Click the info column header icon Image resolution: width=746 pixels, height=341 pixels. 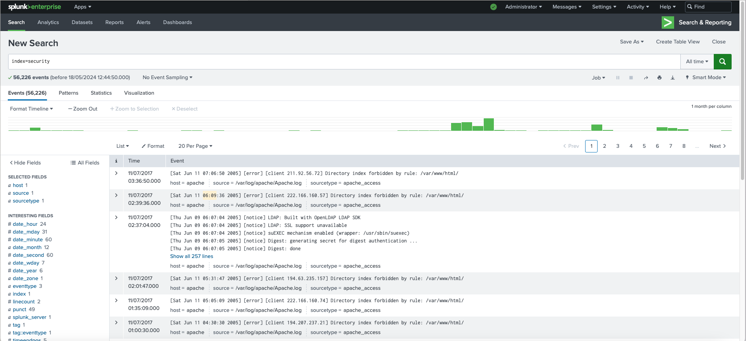(x=116, y=161)
